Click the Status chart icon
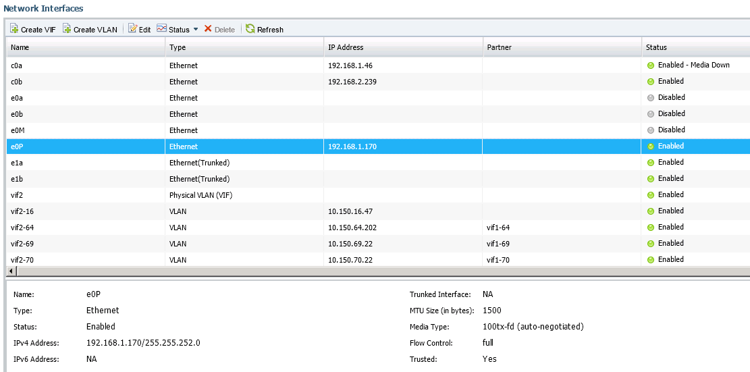 161,29
